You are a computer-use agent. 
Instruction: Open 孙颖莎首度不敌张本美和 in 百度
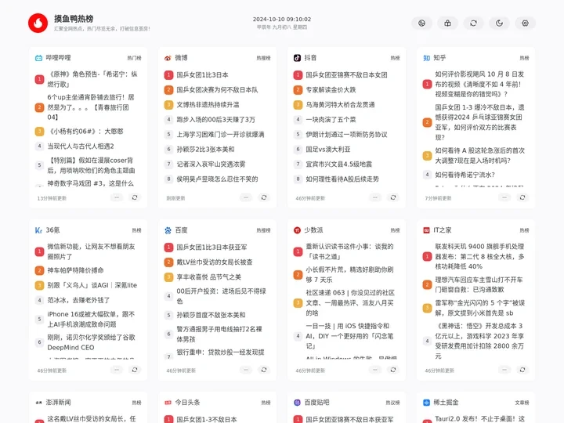click(x=211, y=315)
